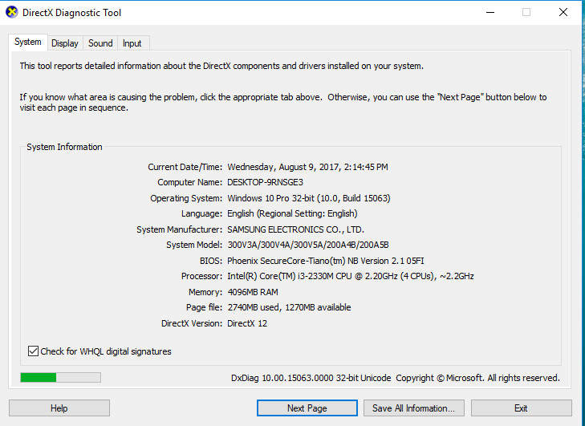The height and width of the screenshot is (426, 585).
Task: Click the DirectX Diagnostic Tool title icon
Action: point(11,12)
